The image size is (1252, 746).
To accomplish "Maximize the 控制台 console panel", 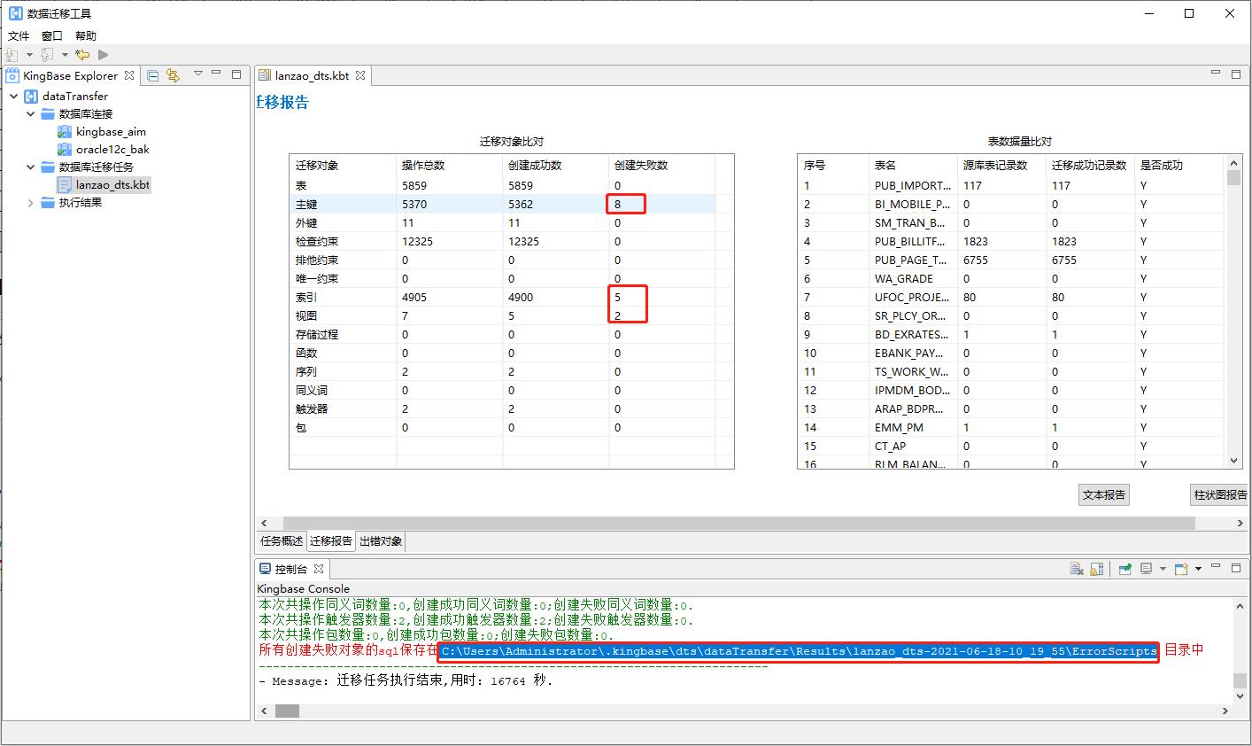I will [x=1237, y=568].
